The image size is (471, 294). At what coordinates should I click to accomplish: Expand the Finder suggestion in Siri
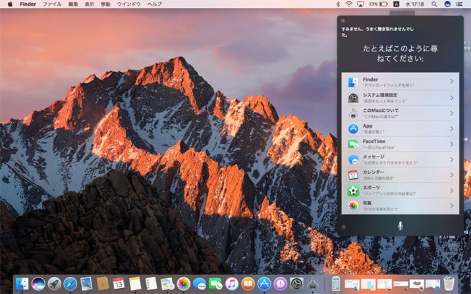[451, 82]
